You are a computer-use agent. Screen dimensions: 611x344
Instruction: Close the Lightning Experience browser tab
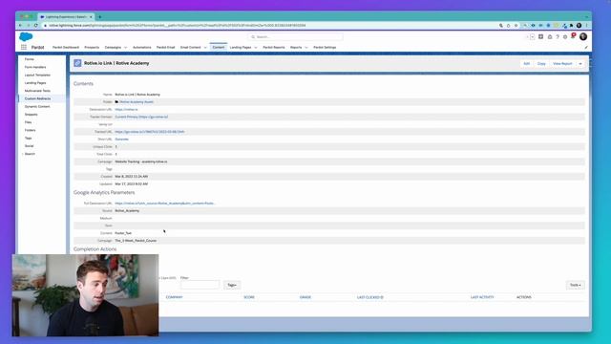pos(91,17)
